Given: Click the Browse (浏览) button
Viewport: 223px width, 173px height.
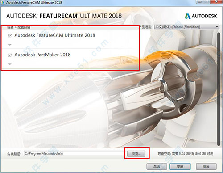Looking at the screenshot, I should (x=136, y=154).
